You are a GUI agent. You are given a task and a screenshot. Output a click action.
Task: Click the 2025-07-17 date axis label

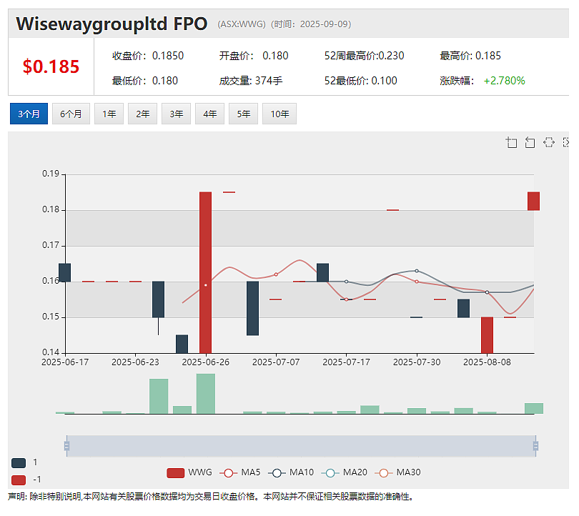[x=347, y=362]
